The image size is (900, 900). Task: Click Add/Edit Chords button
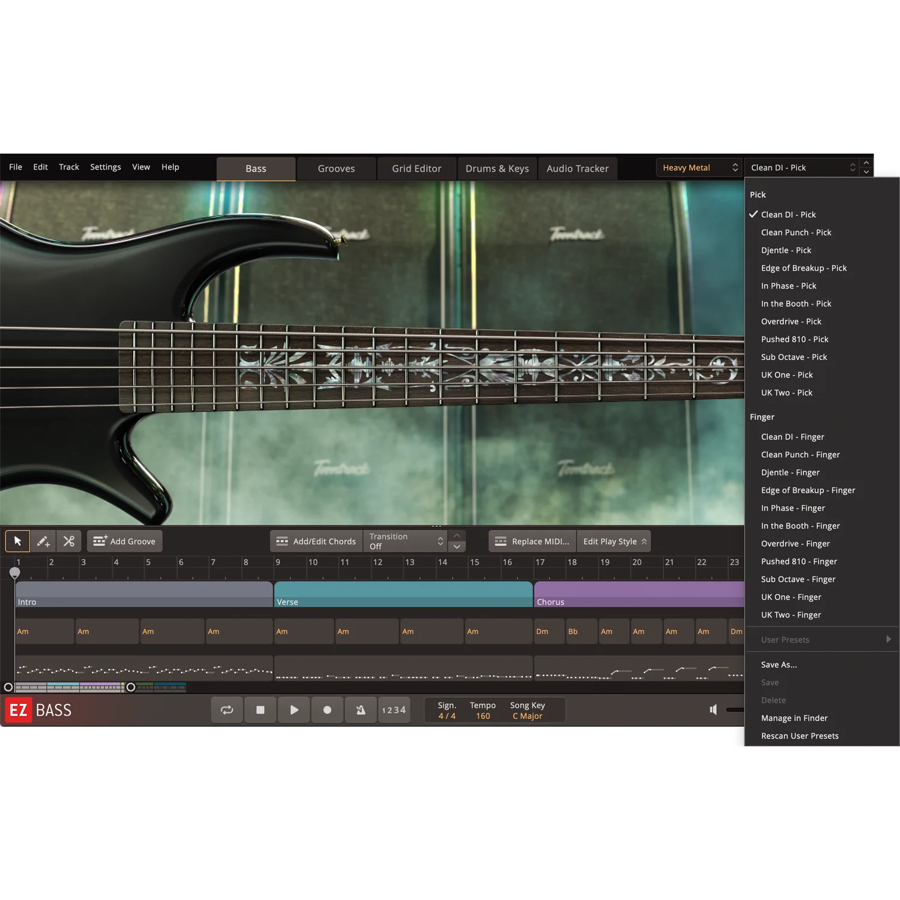[x=316, y=541]
